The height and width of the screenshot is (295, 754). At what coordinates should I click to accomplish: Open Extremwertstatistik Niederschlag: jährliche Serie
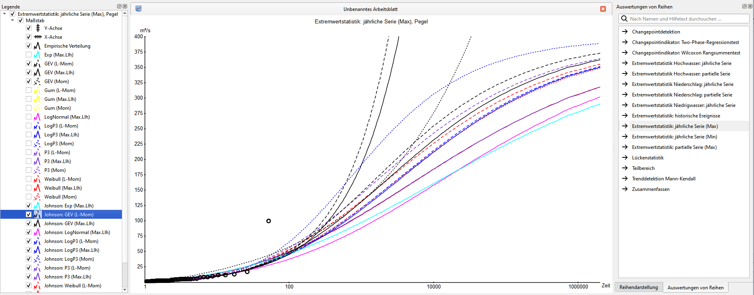tap(683, 84)
